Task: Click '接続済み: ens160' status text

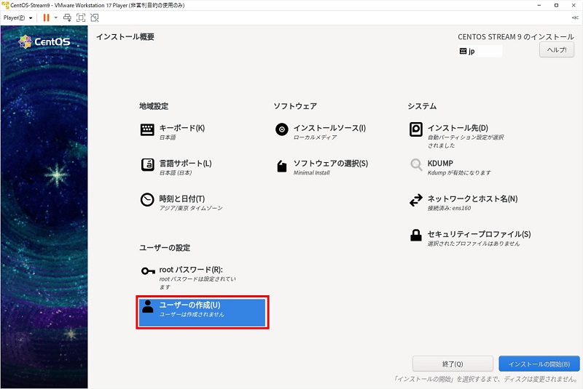Action: 449,208
